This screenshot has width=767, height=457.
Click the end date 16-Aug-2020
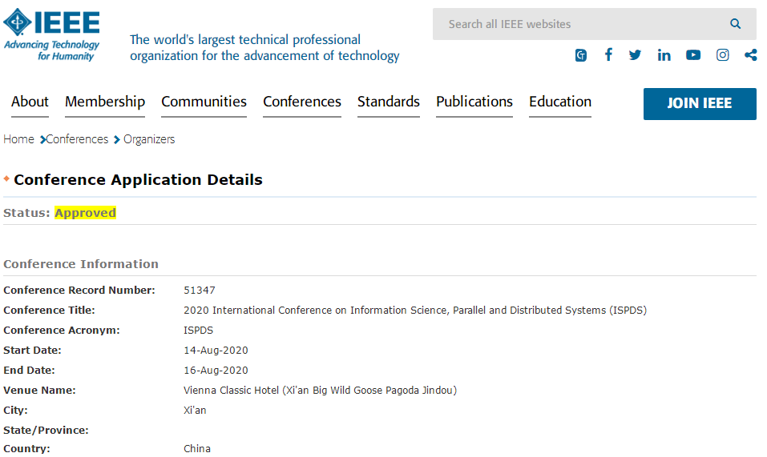(x=216, y=370)
